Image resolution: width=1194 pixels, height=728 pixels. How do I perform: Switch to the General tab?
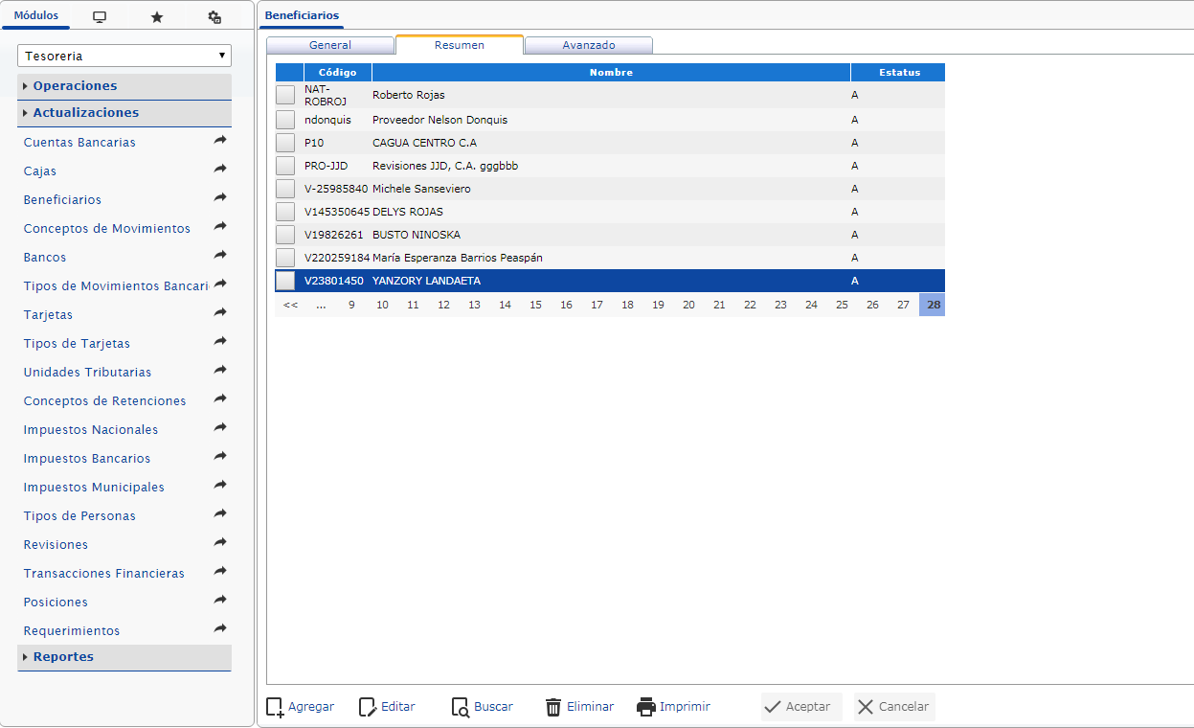coord(330,45)
